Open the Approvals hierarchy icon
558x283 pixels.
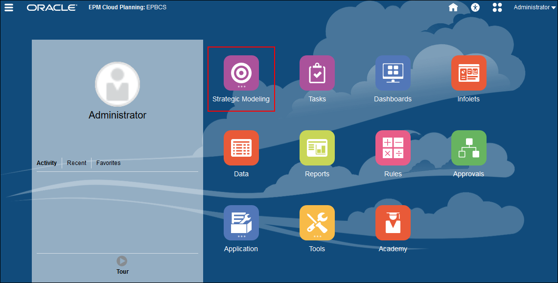(469, 148)
